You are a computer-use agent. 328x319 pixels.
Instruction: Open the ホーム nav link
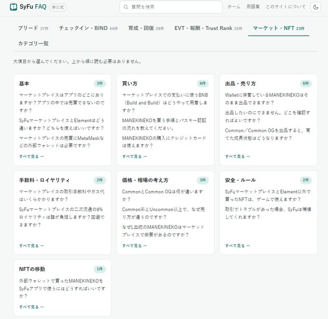pos(233,7)
